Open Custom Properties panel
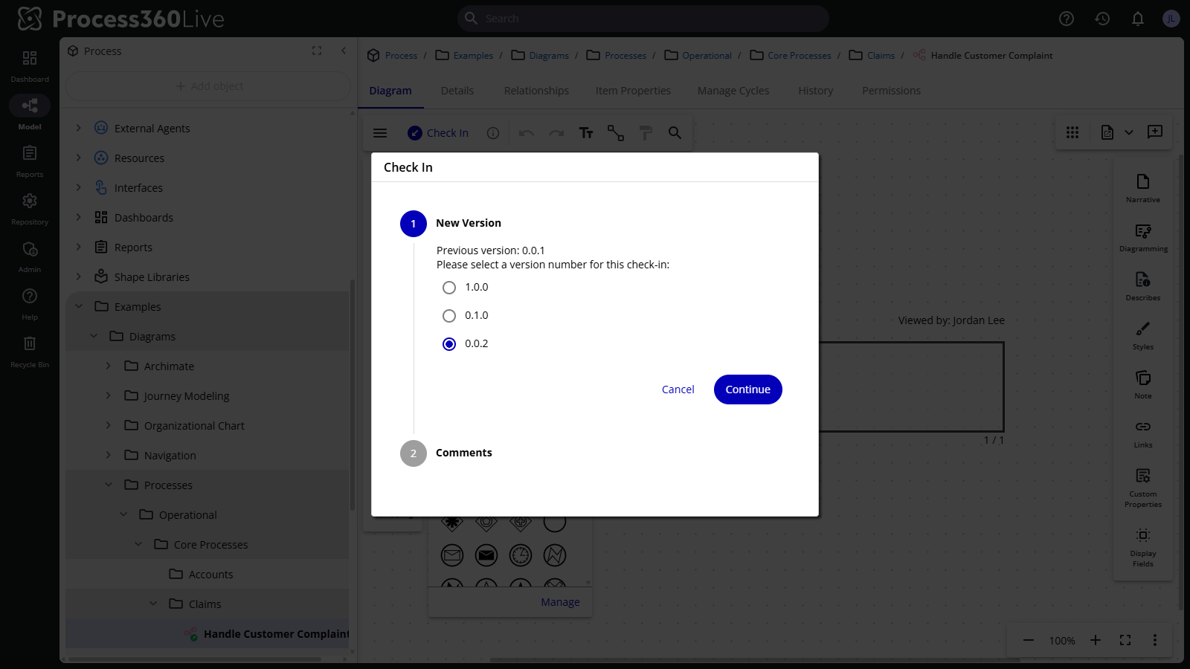The height and width of the screenshot is (669, 1190). point(1143,488)
